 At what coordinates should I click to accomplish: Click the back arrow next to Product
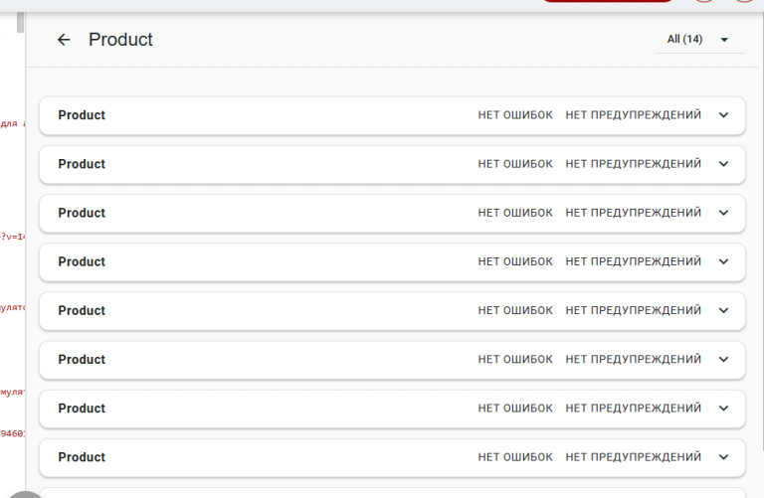click(x=64, y=40)
